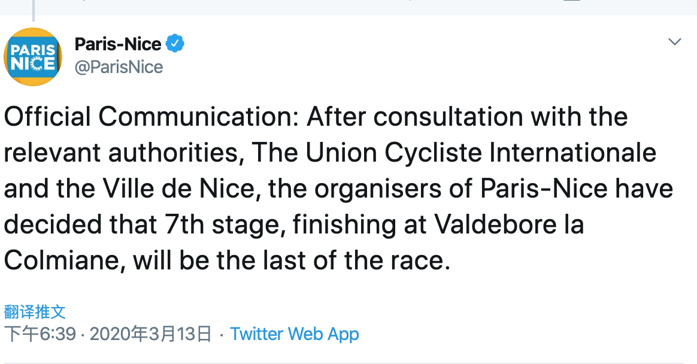The height and width of the screenshot is (364, 697).
Task: Open the Twitter Web App source link
Action: coord(294,334)
